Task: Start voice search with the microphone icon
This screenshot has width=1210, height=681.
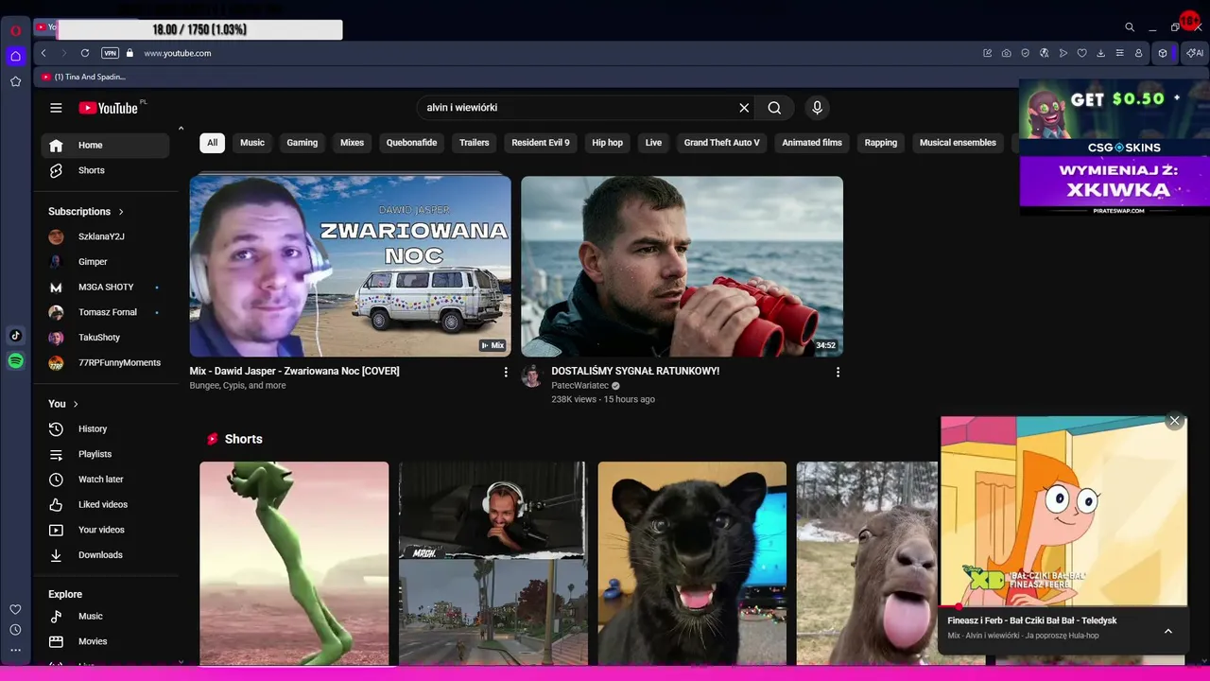Action: click(818, 108)
